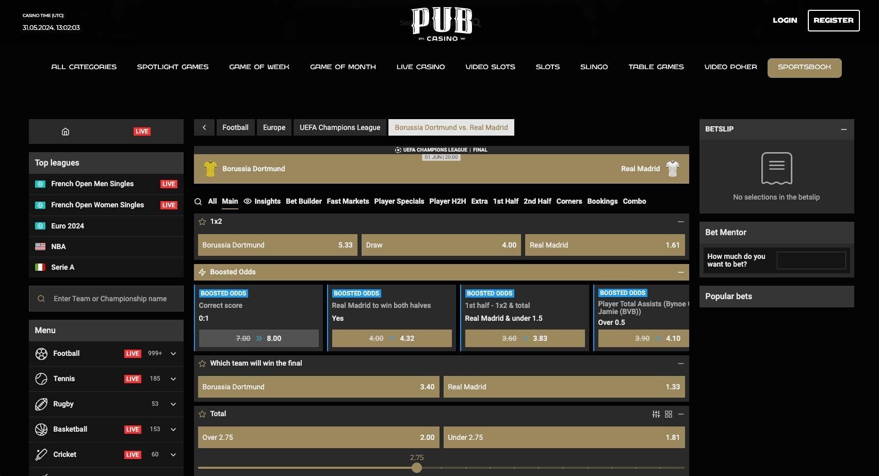Select boosted Correct score 0:1 at 8.00
The image size is (879, 476).
click(258, 338)
